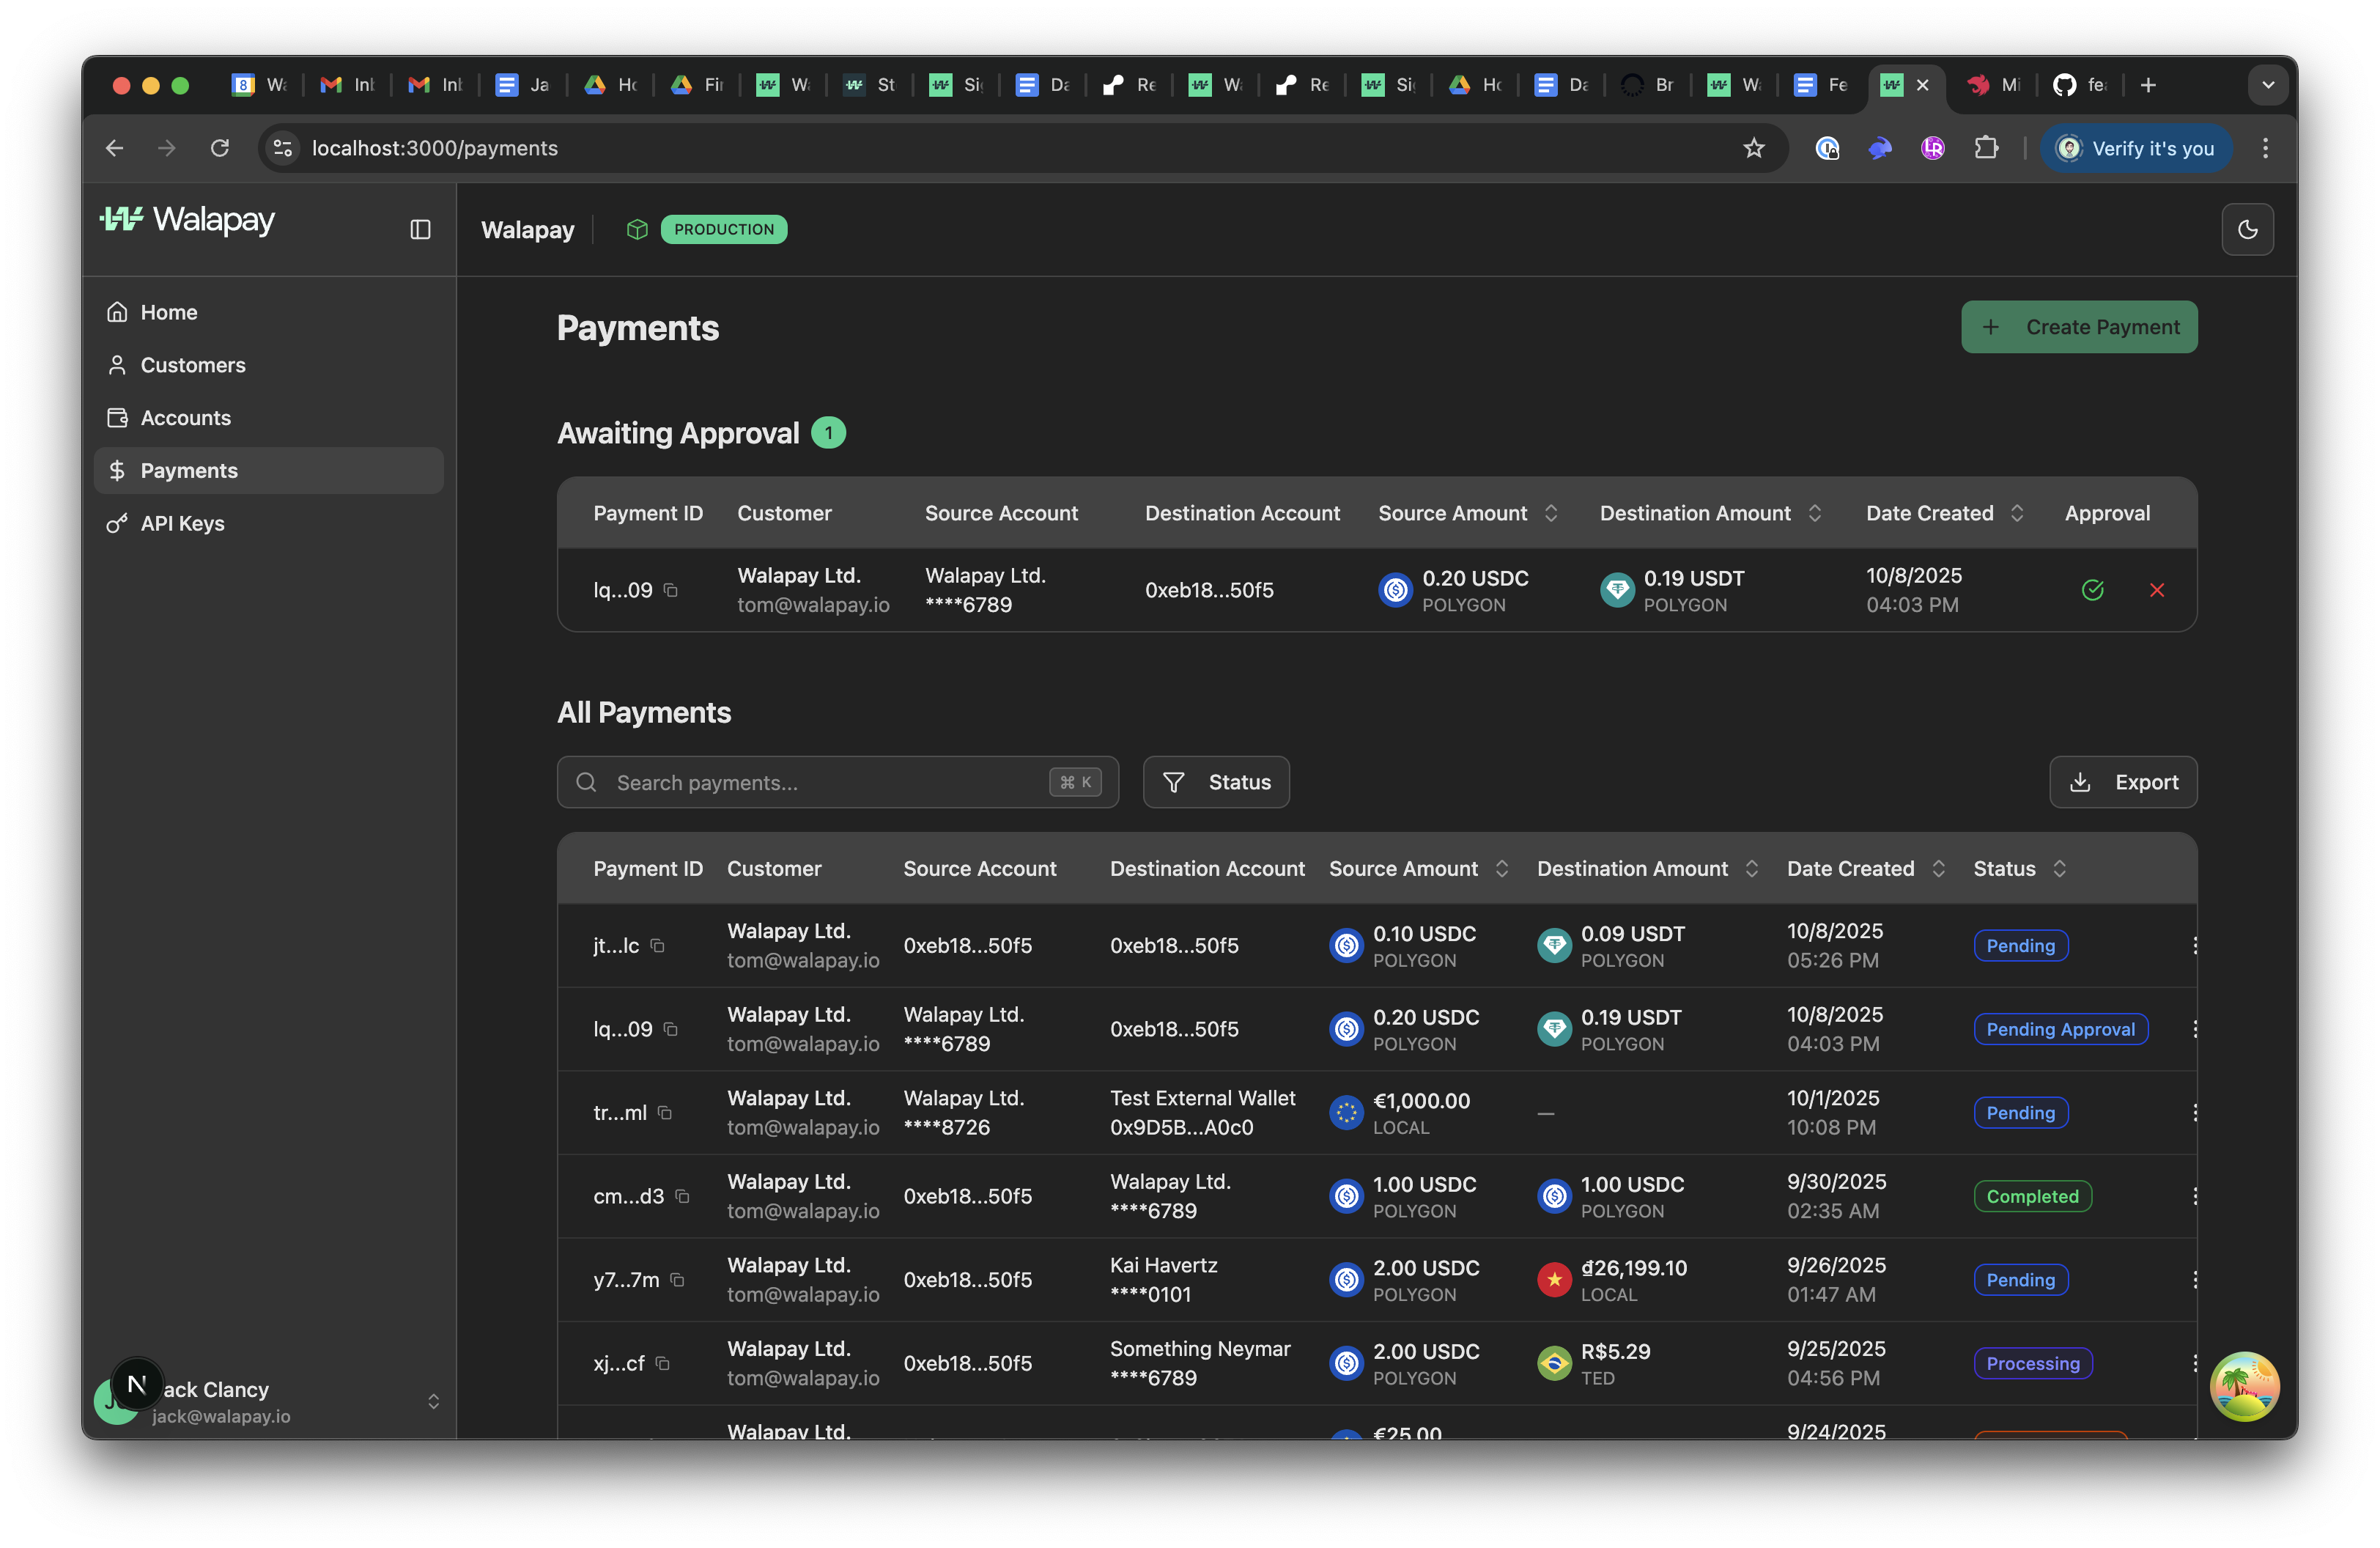
Task: Expand Jack Clancy account switcher
Action: (x=433, y=1401)
